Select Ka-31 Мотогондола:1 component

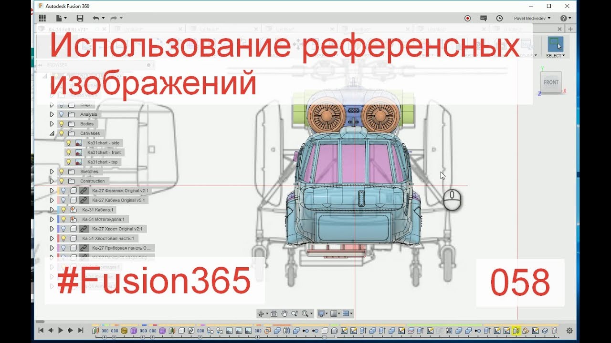pos(103,219)
